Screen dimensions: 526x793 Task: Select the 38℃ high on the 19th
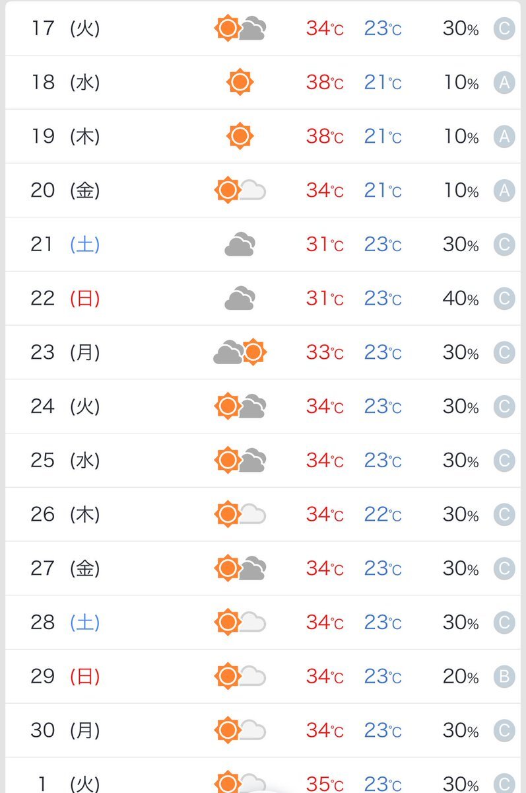click(x=325, y=137)
